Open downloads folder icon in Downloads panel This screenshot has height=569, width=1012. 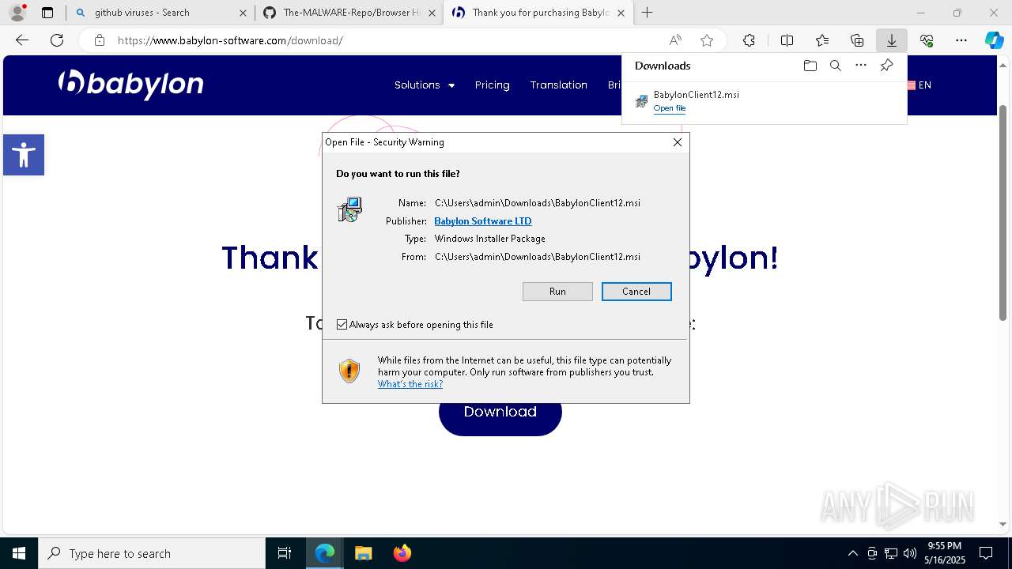[810, 66]
